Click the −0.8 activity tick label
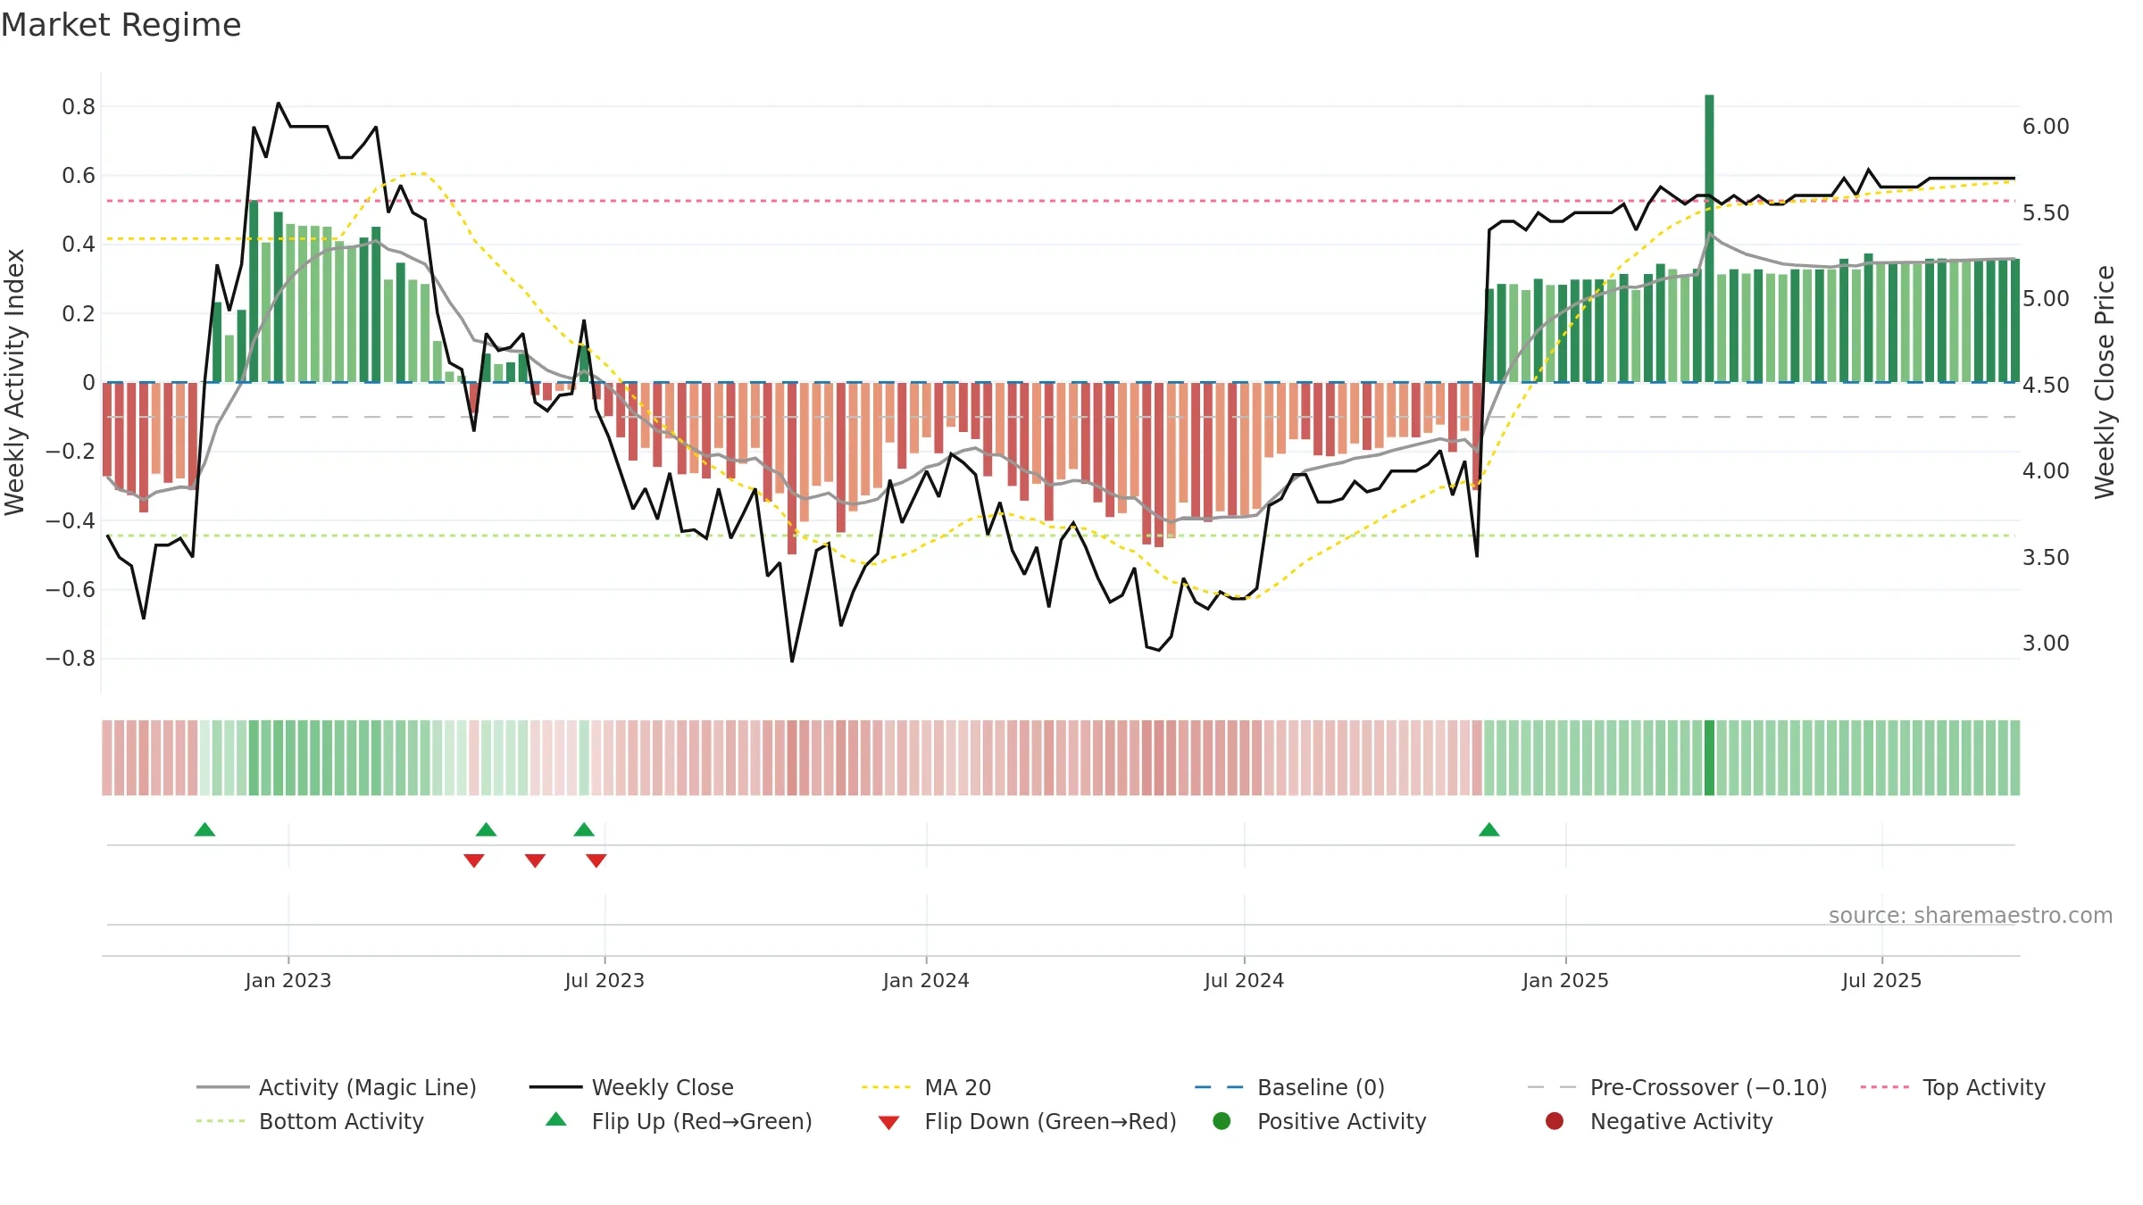 (x=71, y=659)
